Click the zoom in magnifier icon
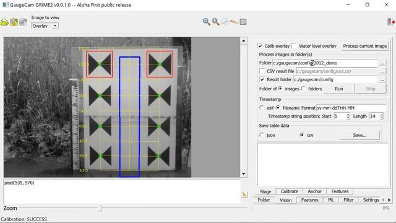Viewport: 396px width, 223px height. click(207, 22)
